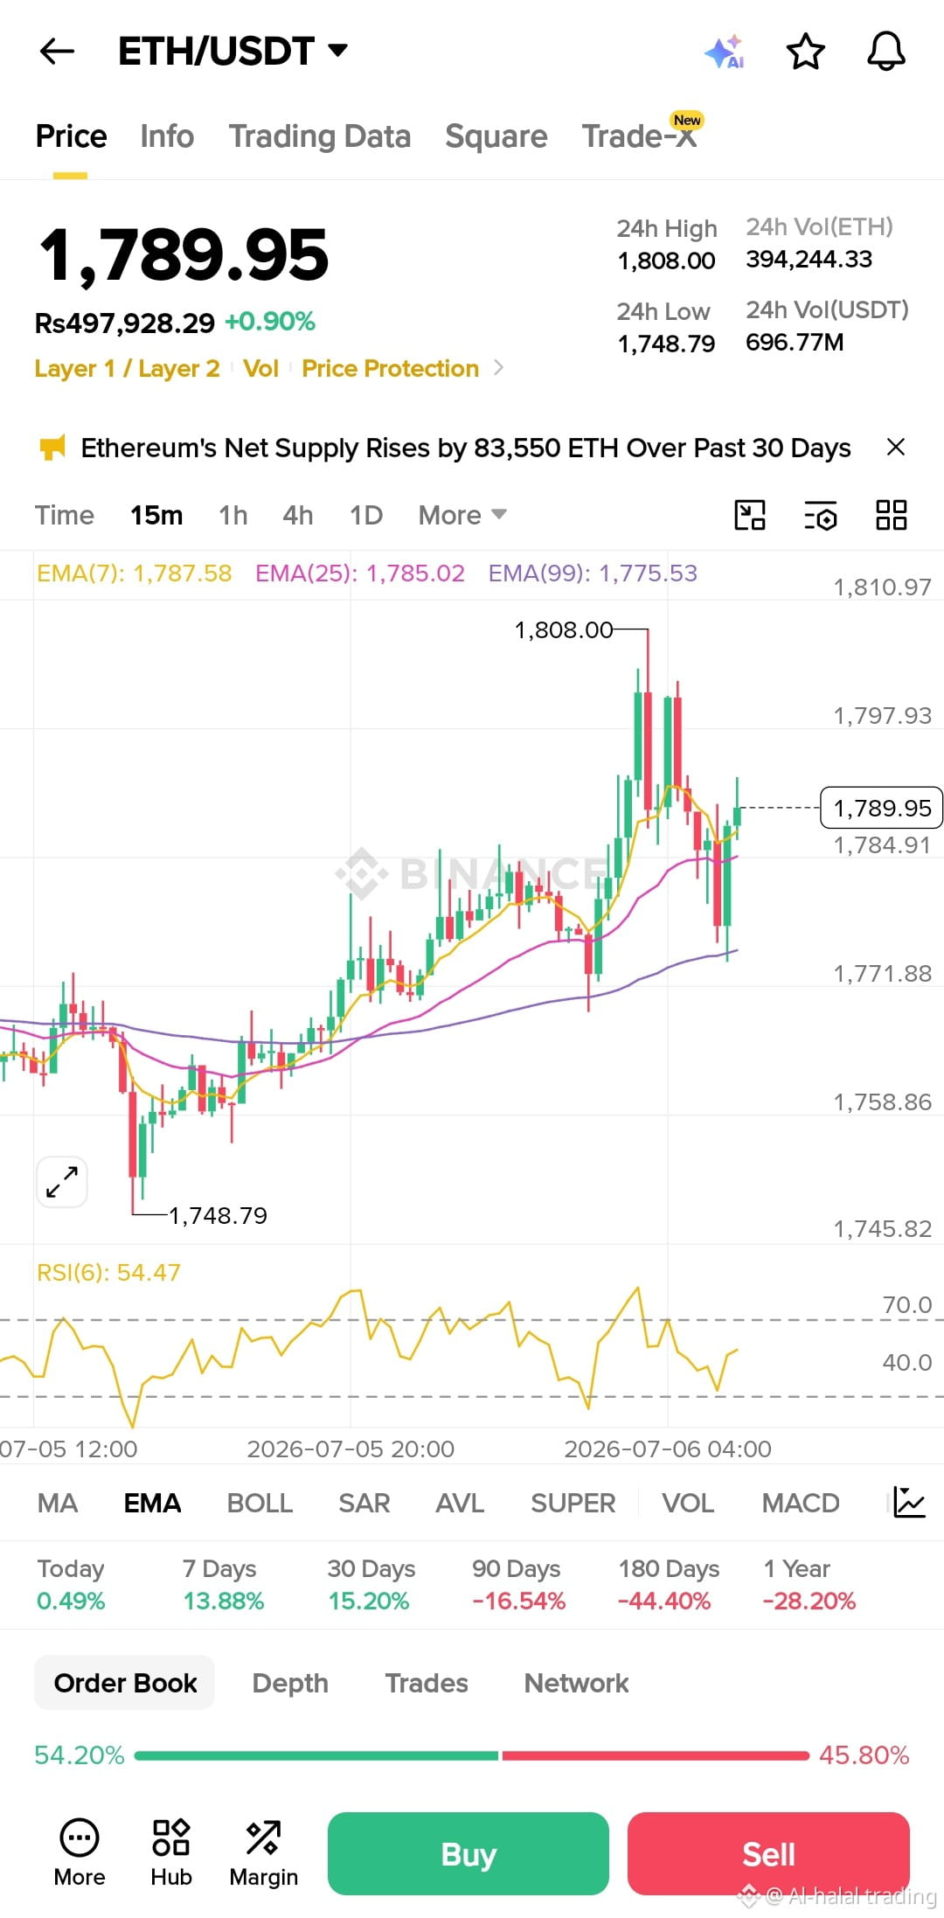
Task: Tap the green Buy button
Action: click(469, 1853)
